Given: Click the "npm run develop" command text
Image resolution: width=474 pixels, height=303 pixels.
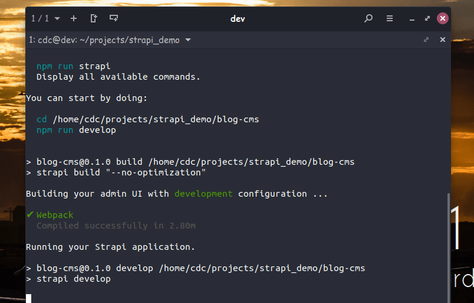Looking at the screenshot, I should point(76,130).
